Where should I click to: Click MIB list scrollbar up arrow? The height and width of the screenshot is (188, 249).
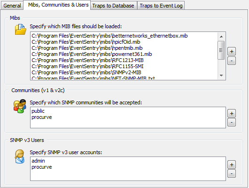[x=221, y=37]
